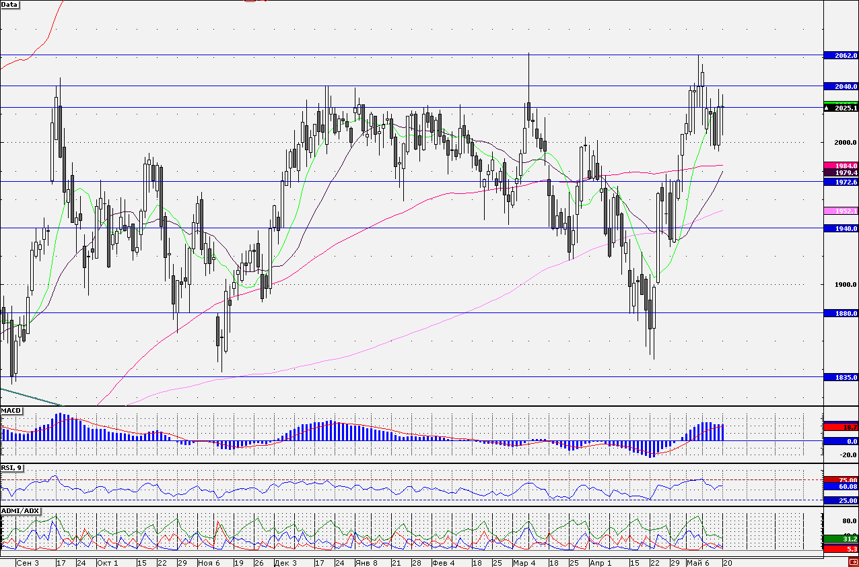Select the 1880.0 horizontal line label
The image size is (859, 567).
click(841, 313)
